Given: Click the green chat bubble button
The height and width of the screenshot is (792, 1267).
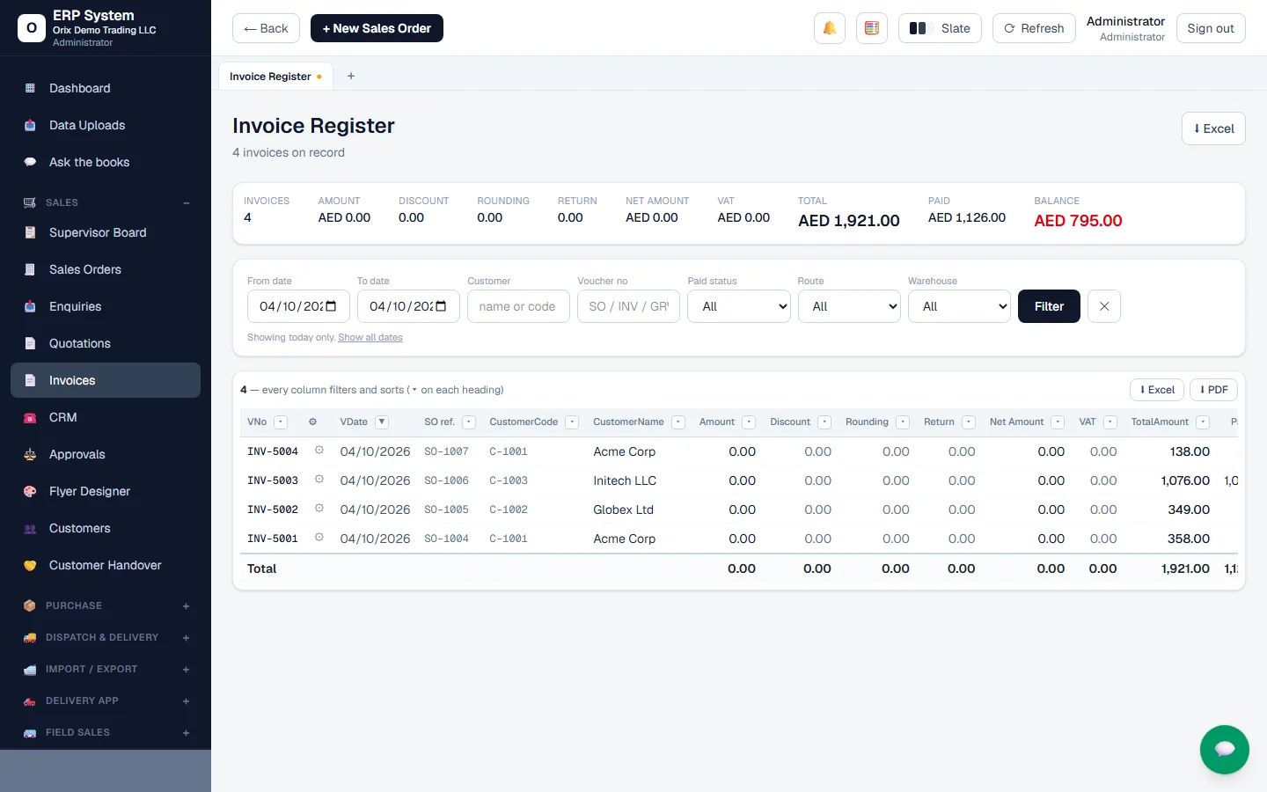Looking at the screenshot, I should tap(1224, 750).
